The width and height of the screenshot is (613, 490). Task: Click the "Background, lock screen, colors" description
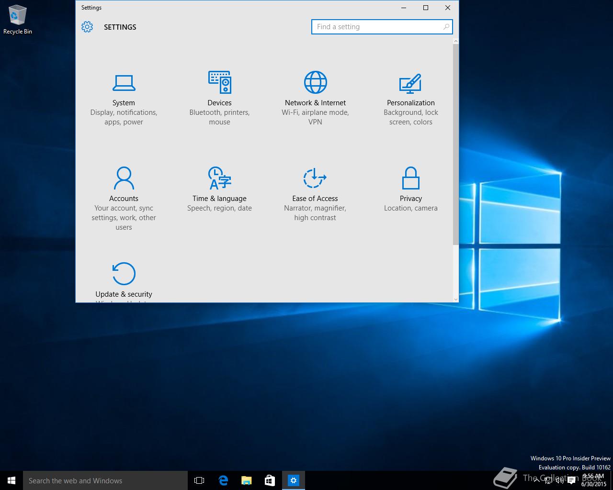tap(411, 117)
